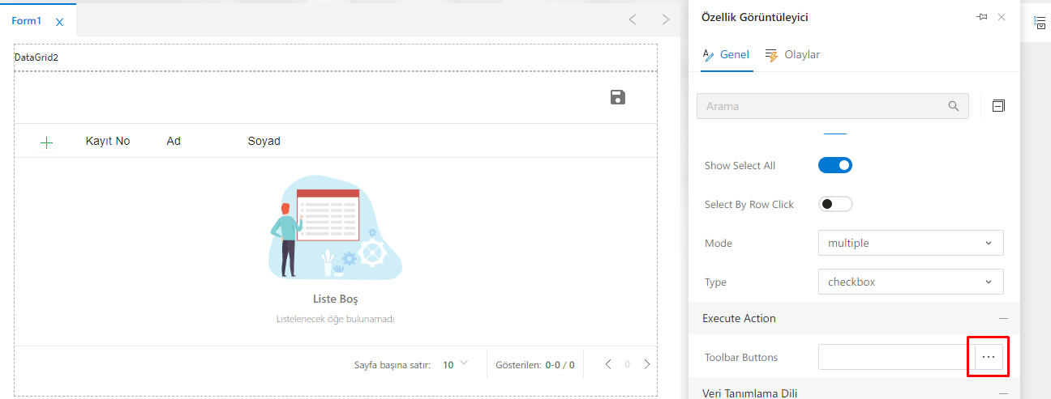
Task: Open rows-per-page dropdown showing 10
Action: (455, 364)
